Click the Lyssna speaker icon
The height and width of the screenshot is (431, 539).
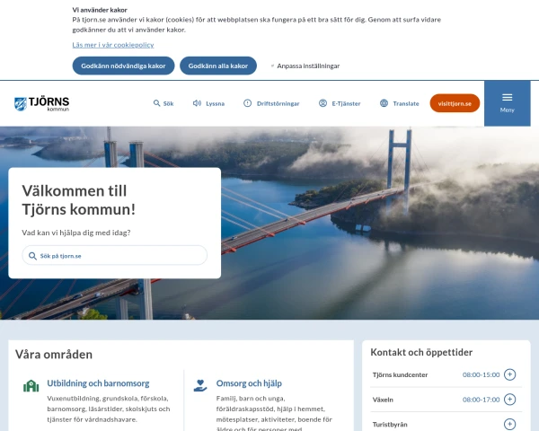click(197, 103)
